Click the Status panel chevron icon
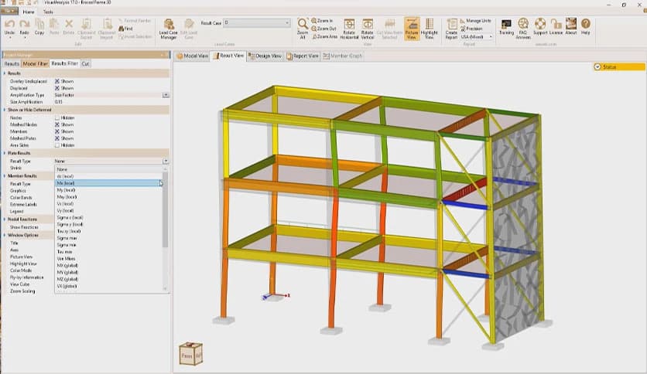The height and width of the screenshot is (374, 647). tap(597, 66)
